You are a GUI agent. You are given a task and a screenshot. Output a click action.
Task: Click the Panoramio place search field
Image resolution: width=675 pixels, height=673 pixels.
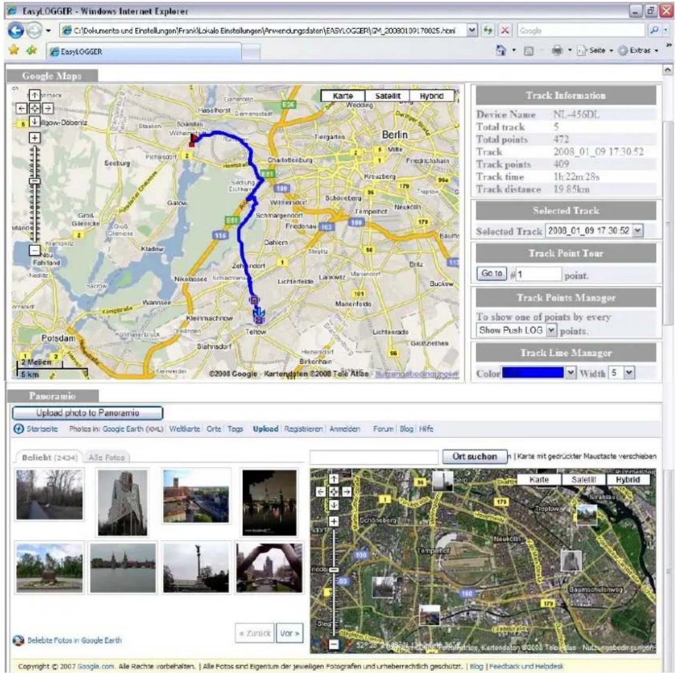click(374, 456)
